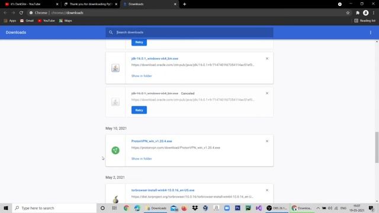Open Gmail bookmark
The image size is (379, 213).
(27, 21)
